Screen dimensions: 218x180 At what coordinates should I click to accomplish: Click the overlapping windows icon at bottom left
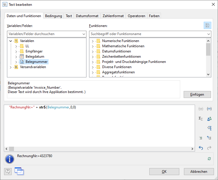(19, 171)
